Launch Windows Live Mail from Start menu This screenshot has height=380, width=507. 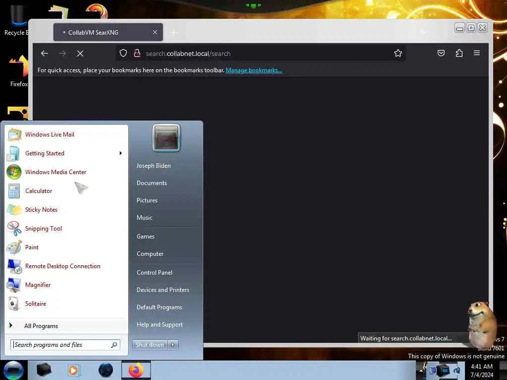(66, 135)
